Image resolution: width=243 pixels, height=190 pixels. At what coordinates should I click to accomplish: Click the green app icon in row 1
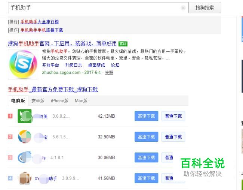pos(24,116)
